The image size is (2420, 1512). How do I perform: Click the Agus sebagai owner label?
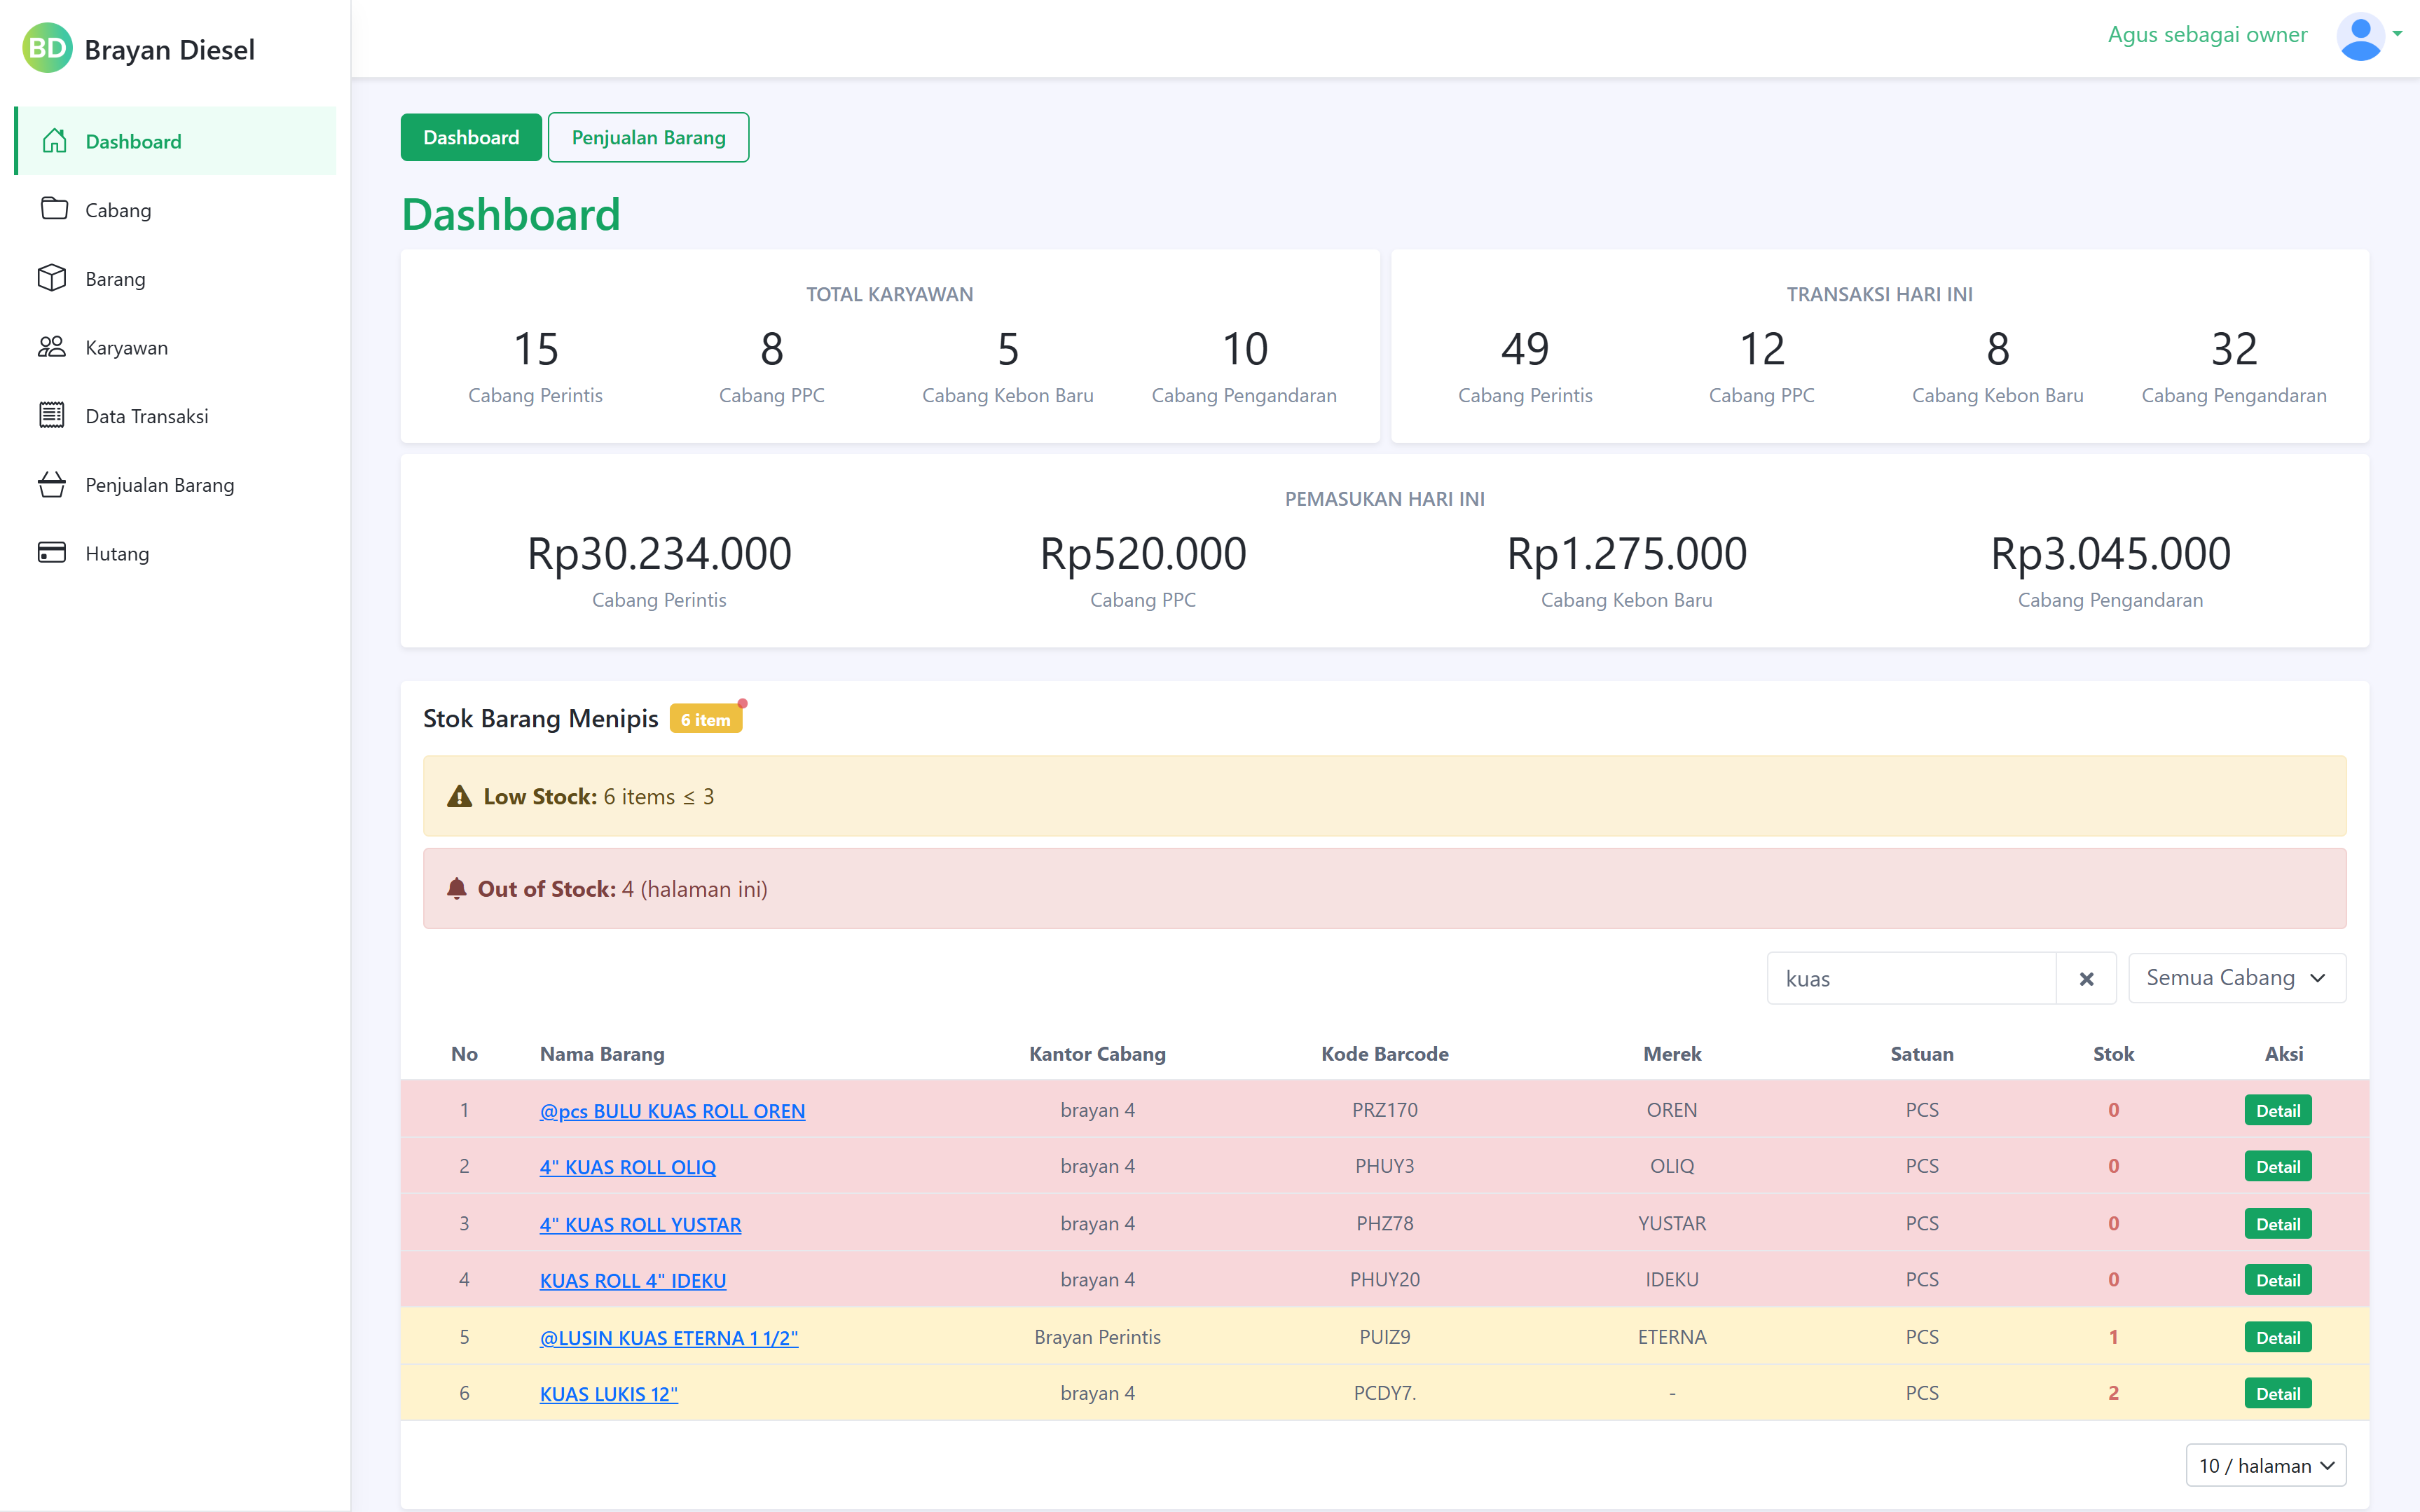tap(2207, 34)
